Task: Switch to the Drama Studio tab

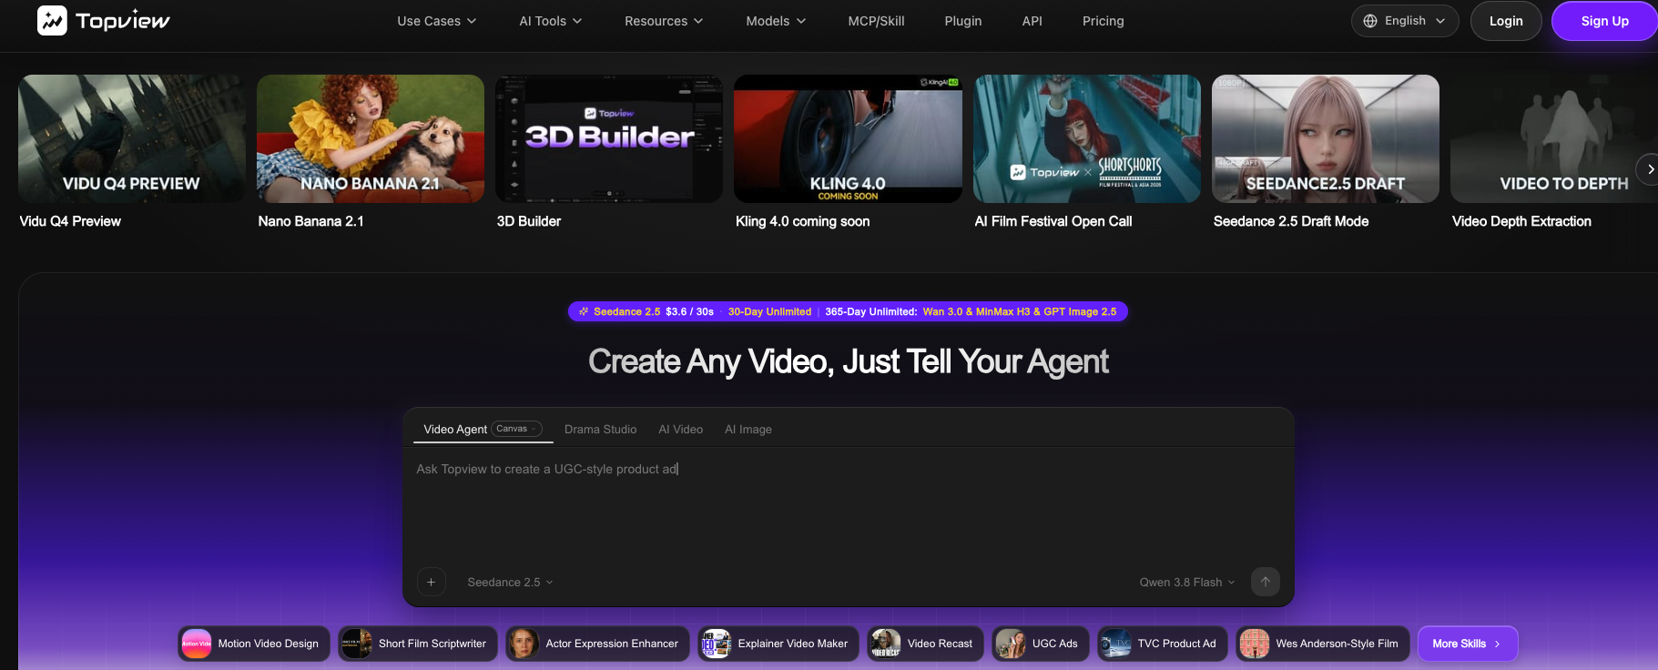Action: [600, 430]
